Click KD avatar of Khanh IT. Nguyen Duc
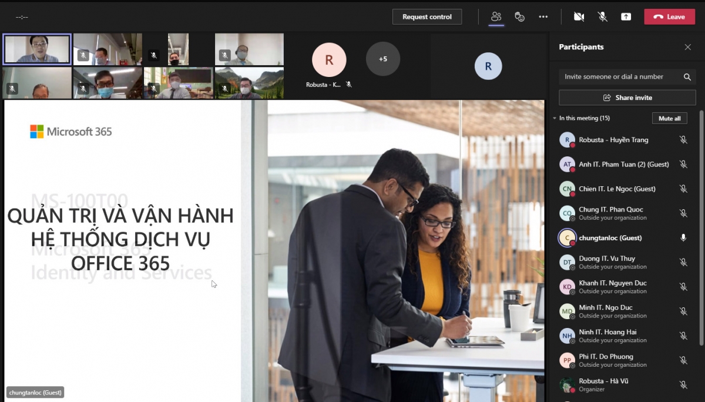Image resolution: width=705 pixels, height=402 pixels. [567, 287]
